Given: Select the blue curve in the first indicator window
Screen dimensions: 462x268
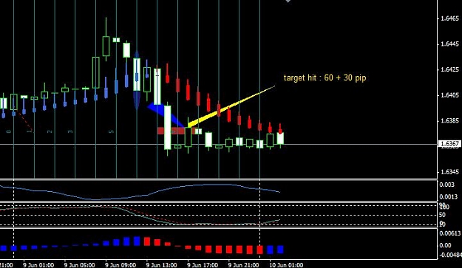Looking at the screenshot, I should point(140,191).
